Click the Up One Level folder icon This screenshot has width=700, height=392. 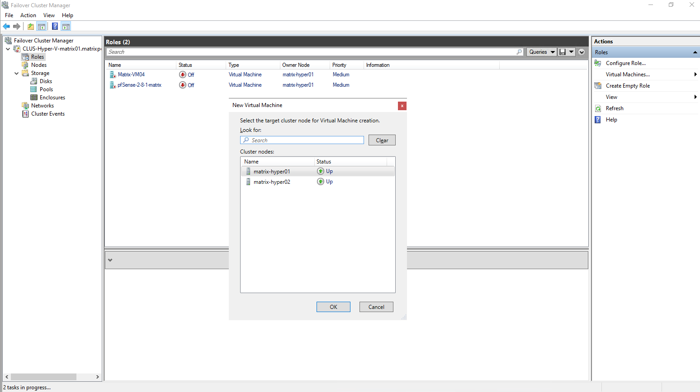pos(30,27)
